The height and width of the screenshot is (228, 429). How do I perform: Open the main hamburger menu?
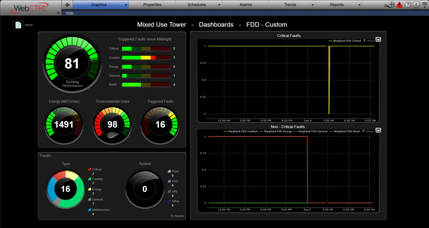coord(425,5)
